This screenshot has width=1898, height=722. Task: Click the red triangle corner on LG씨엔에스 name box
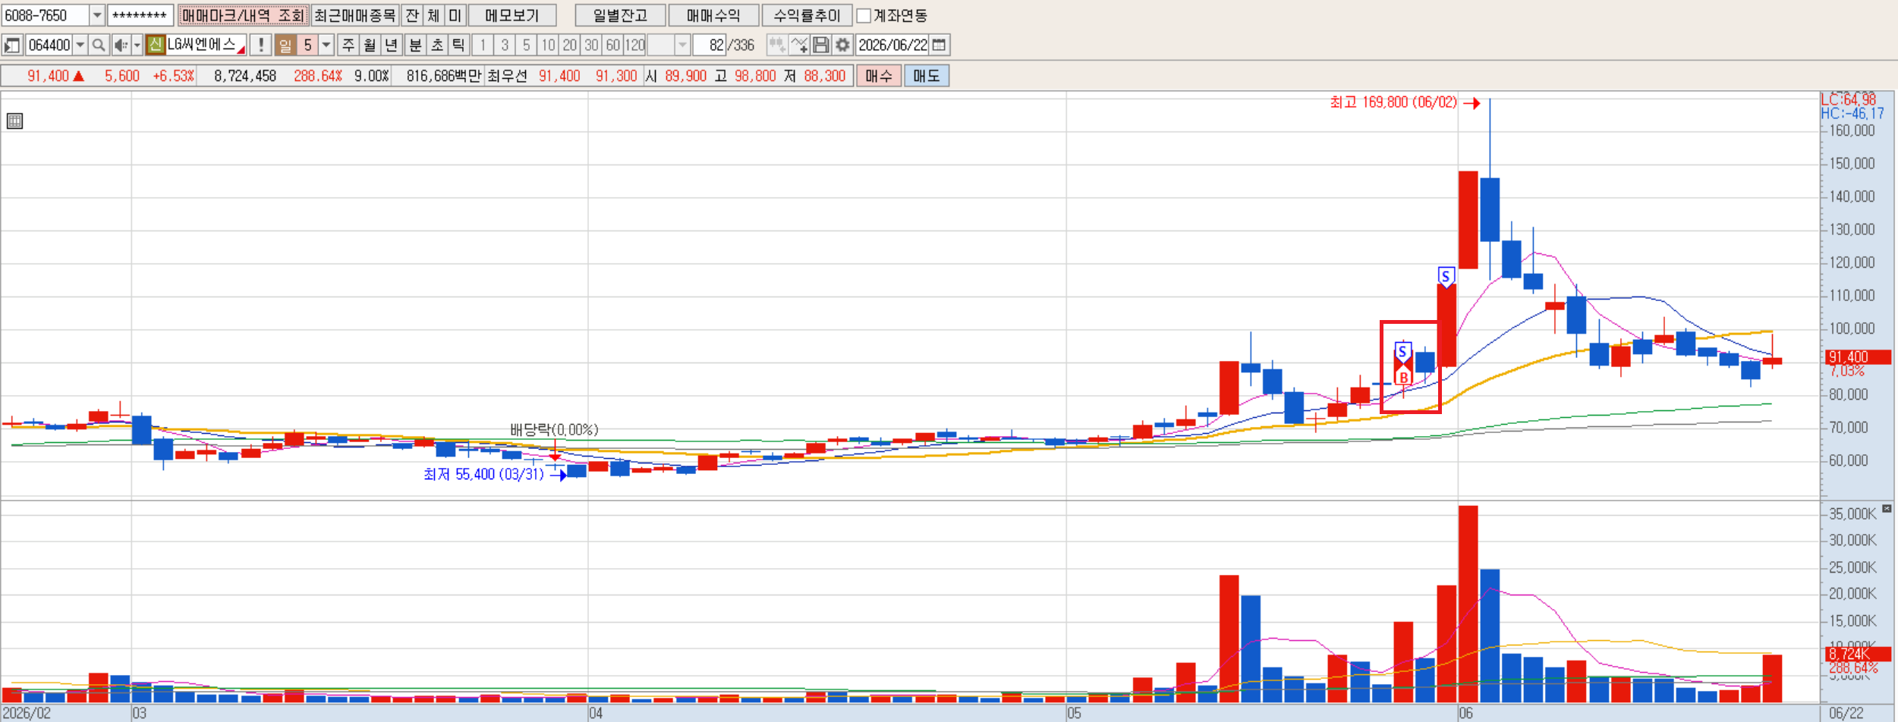point(241,50)
